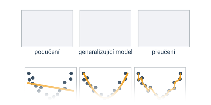Pick the chart thumbnail with jagged zigzag line
The width and height of the screenshot is (211, 105).
click(x=160, y=83)
